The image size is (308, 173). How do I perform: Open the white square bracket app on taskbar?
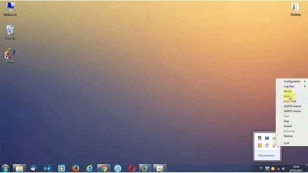(x=62, y=168)
